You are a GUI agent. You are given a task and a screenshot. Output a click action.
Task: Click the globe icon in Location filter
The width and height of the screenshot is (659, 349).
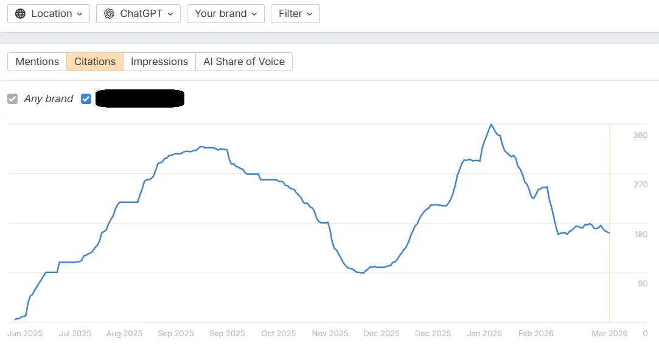(20, 14)
